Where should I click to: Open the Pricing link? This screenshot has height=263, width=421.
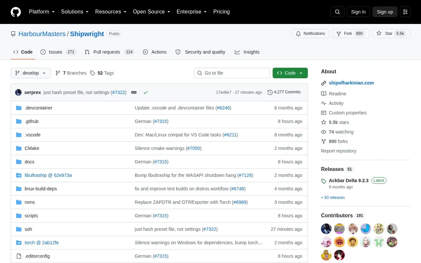click(221, 12)
